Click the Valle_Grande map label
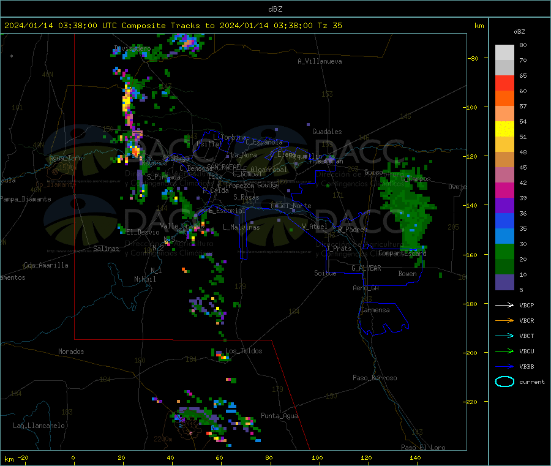The width and height of the screenshot is (551, 466). pyautogui.click(x=182, y=225)
